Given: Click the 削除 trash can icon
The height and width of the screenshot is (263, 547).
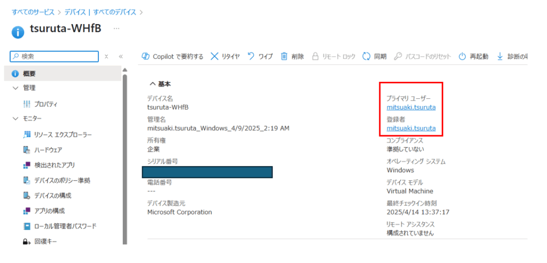Looking at the screenshot, I should tap(284, 56).
